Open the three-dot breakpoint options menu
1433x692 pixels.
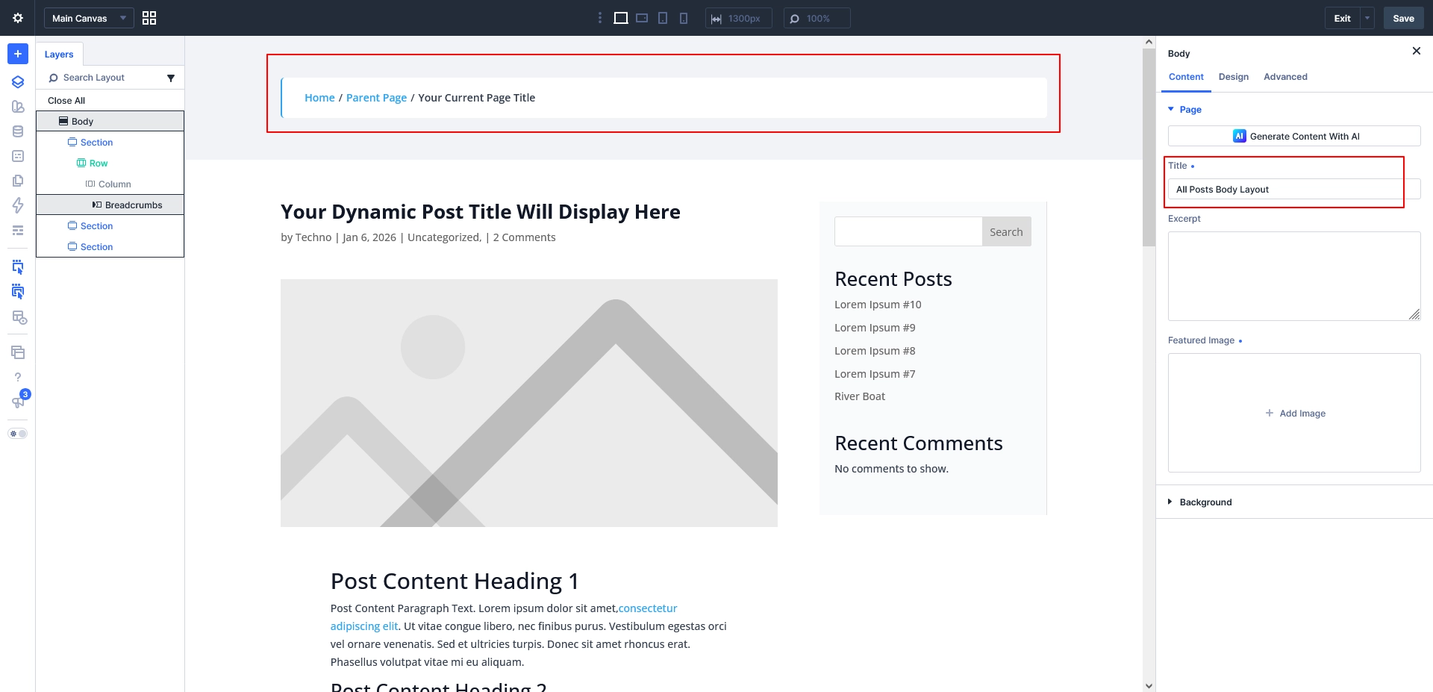click(600, 18)
